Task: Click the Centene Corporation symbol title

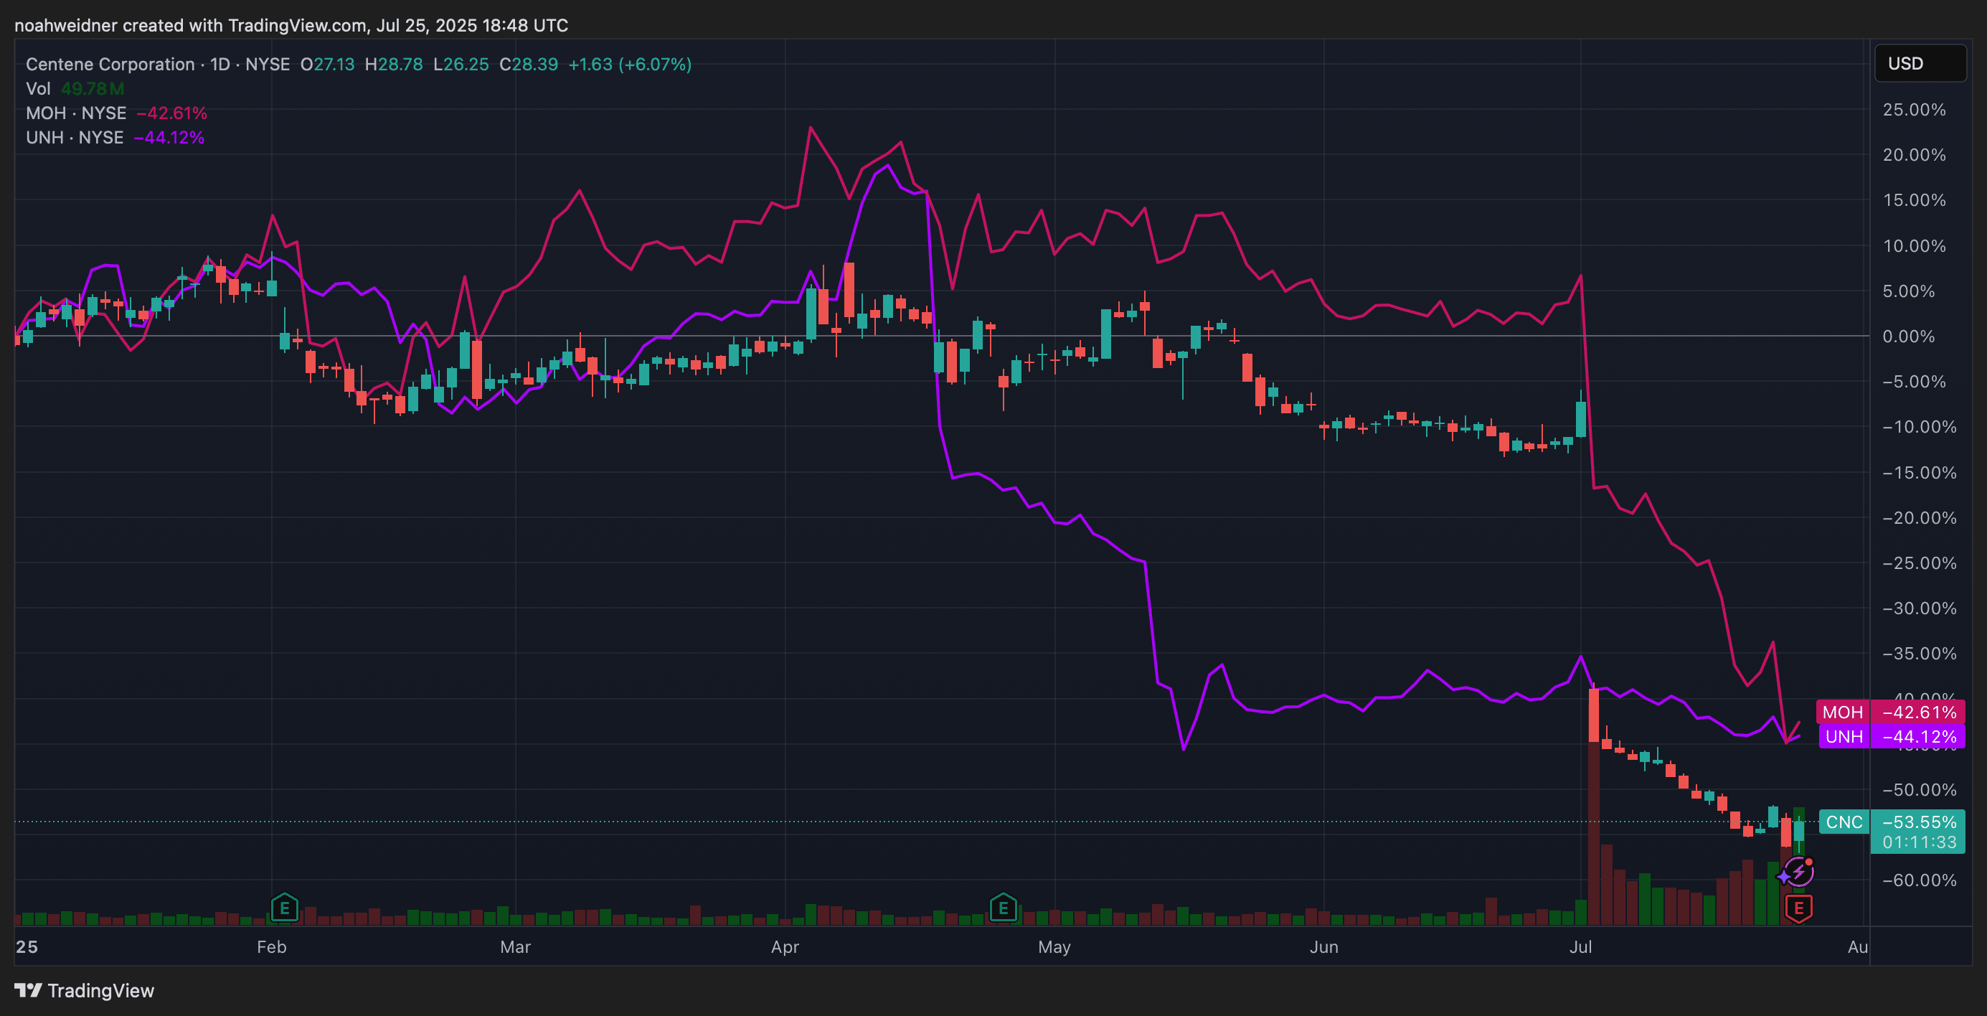Action: tap(110, 64)
